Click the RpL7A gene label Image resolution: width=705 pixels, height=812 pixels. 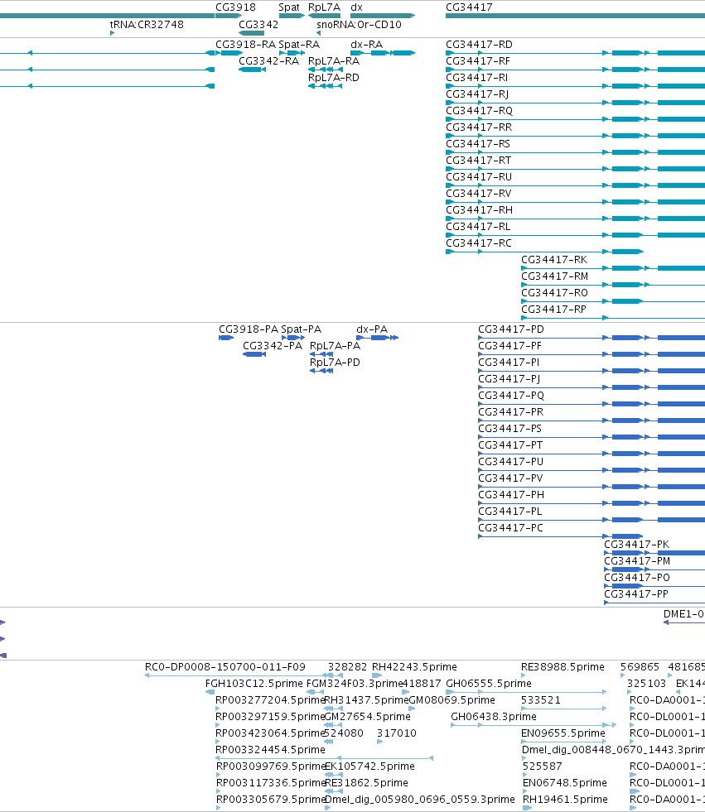point(324,7)
